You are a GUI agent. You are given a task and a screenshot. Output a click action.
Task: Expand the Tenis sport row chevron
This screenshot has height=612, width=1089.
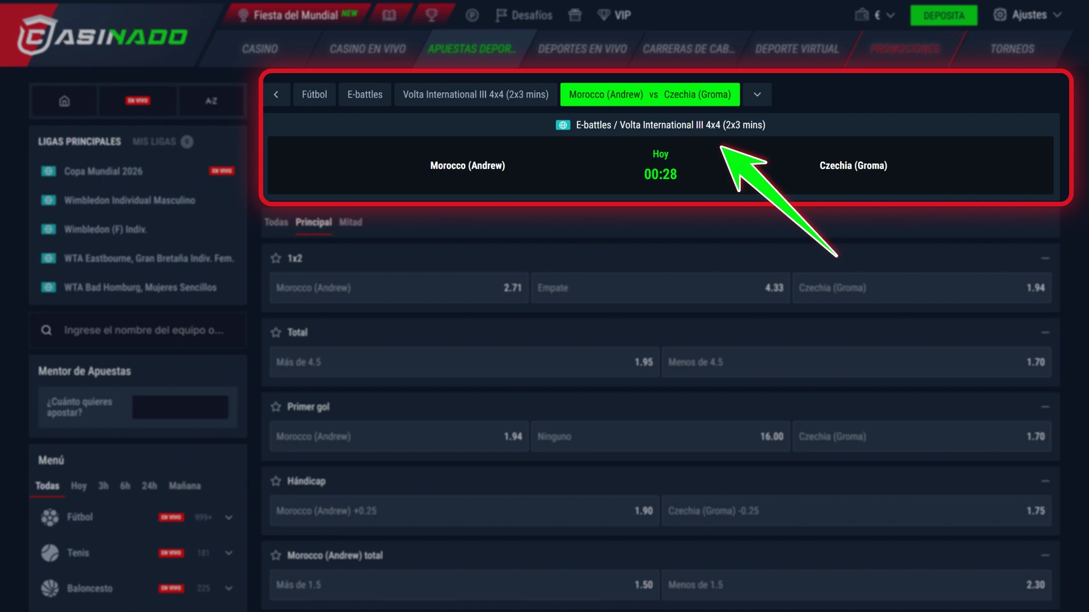coord(229,553)
